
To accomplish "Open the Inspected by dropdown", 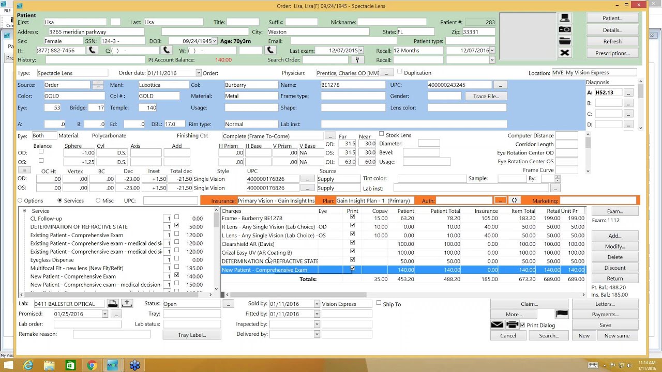I will click(x=317, y=324).
